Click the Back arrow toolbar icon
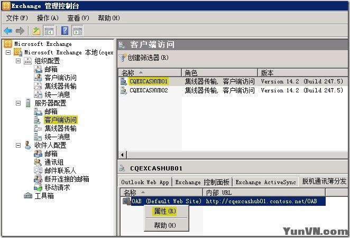 point(8,31)
